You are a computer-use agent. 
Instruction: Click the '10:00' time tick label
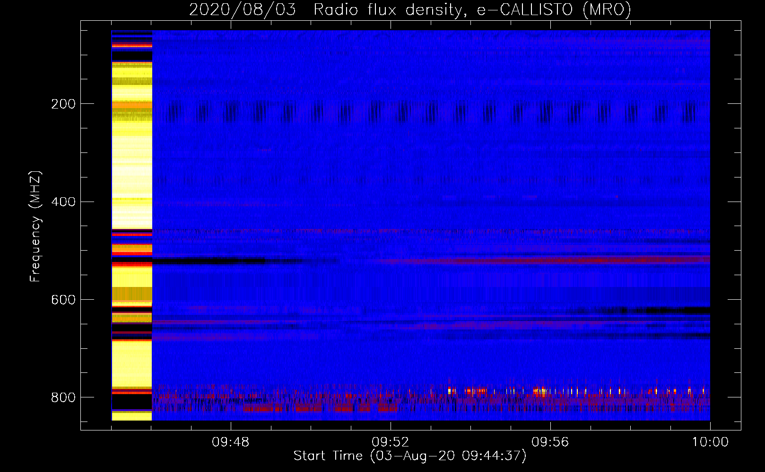(x=710, y=442)
